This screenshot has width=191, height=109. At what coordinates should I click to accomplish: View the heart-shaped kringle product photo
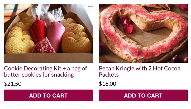(143, 33)
